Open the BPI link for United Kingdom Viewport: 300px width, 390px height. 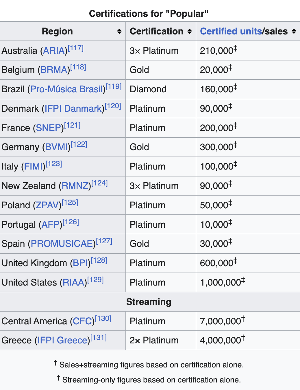coord(80,263)
